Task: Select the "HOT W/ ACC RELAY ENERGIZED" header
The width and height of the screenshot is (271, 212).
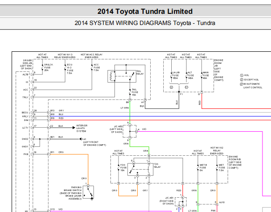Action: click(92, 56)
